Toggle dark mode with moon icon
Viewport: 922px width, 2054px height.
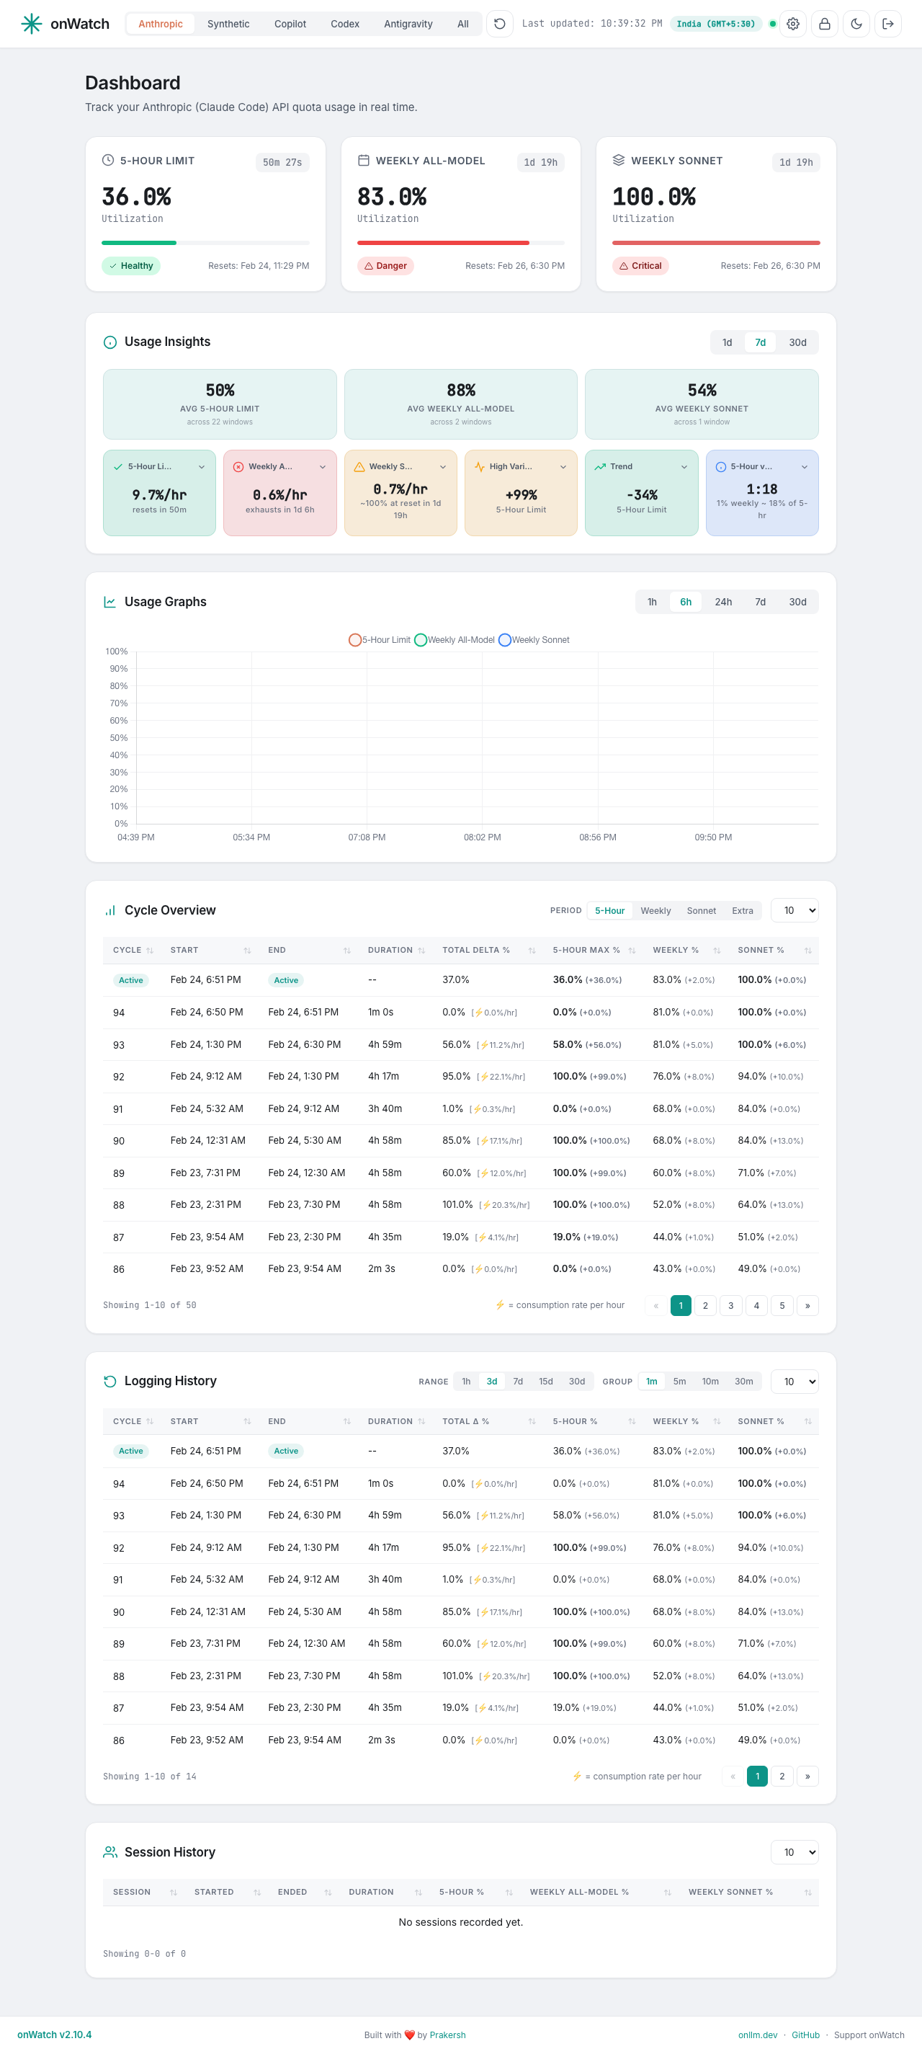856,24
